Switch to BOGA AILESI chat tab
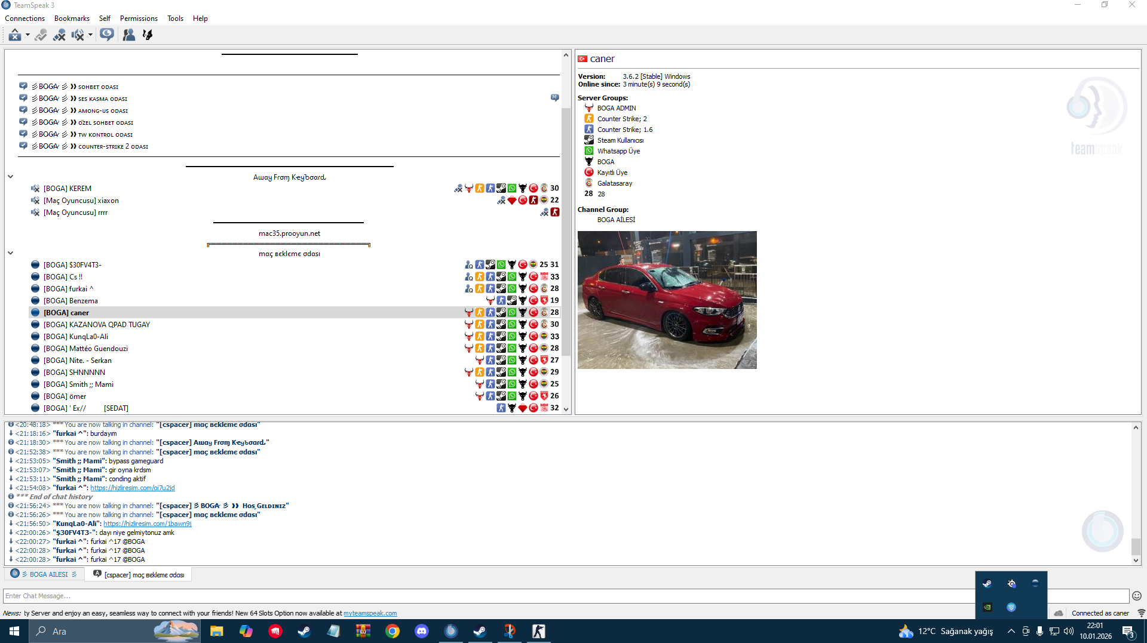The height and width of the screenshot is (643, 1147). pyautogui.click(x=44, y=574)
